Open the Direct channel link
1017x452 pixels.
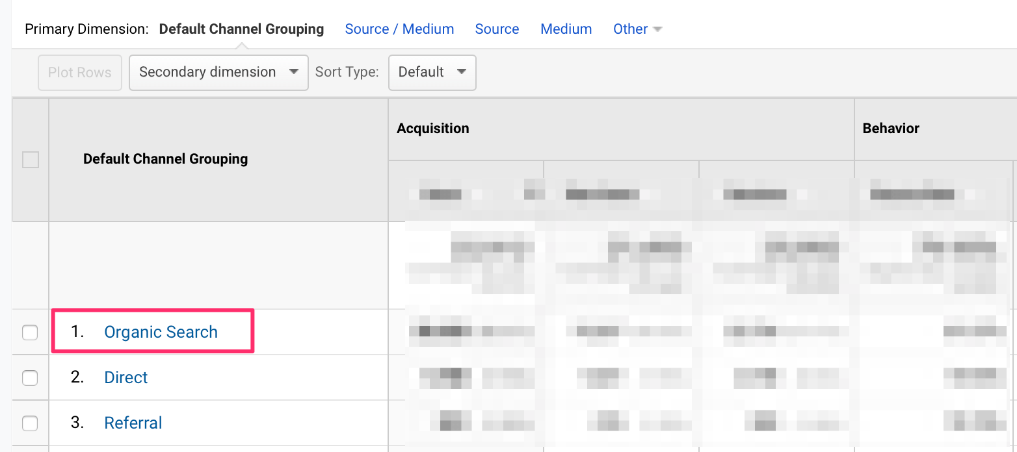coord(126,378)
